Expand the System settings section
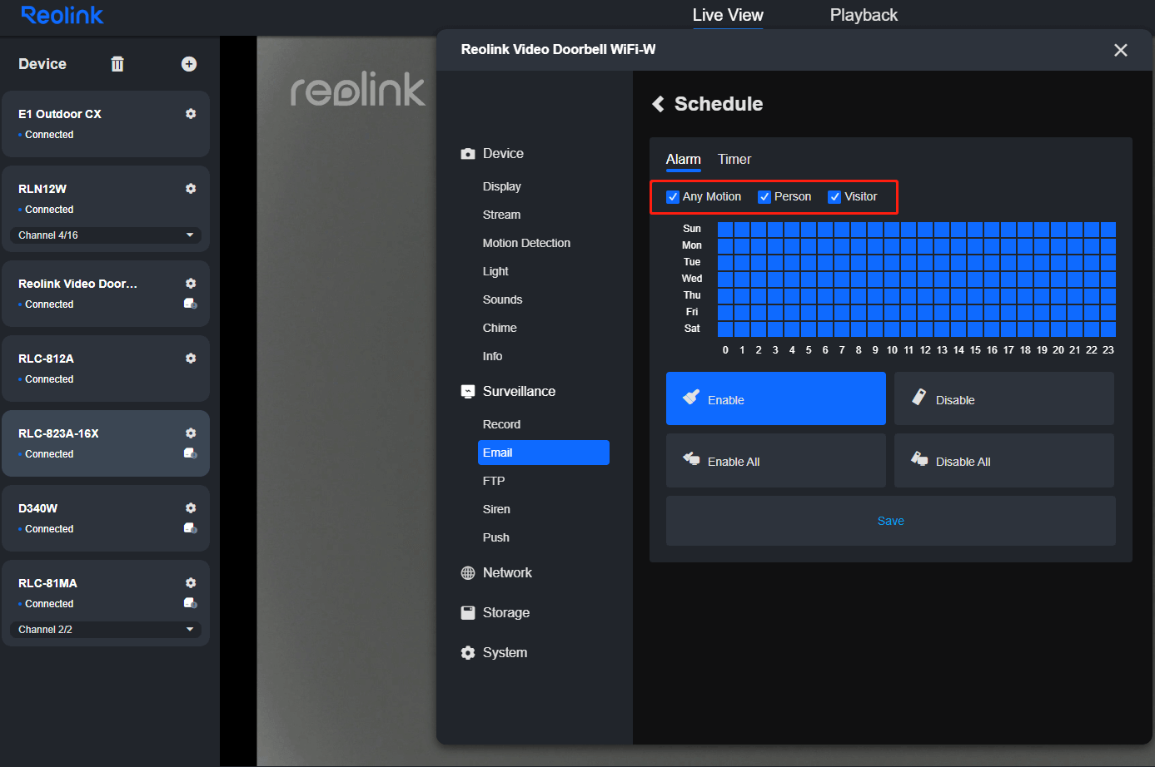This screenshot has height=767, width=1155. 505,653
